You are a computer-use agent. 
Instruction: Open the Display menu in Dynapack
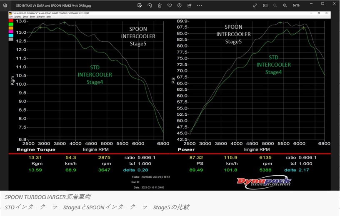(x=17, y=17)
